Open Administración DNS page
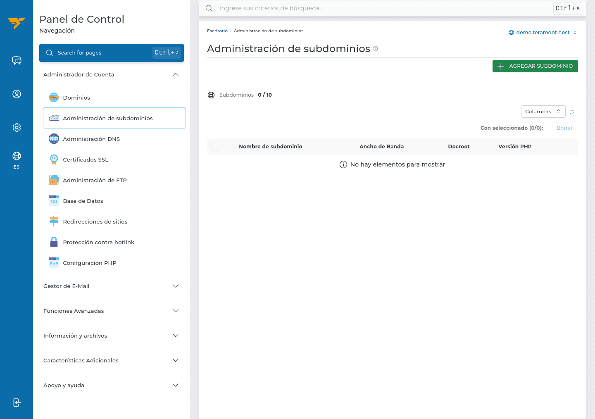The width and height of the screenshot is (595, 419). (114, 139)
